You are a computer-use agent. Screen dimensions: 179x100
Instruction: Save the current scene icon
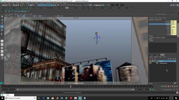pyautogui.click(x=18, y=5)
